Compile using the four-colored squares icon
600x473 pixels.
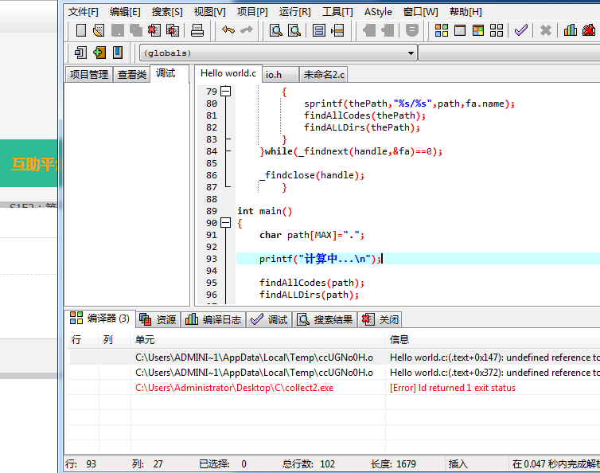click(442, 30)
